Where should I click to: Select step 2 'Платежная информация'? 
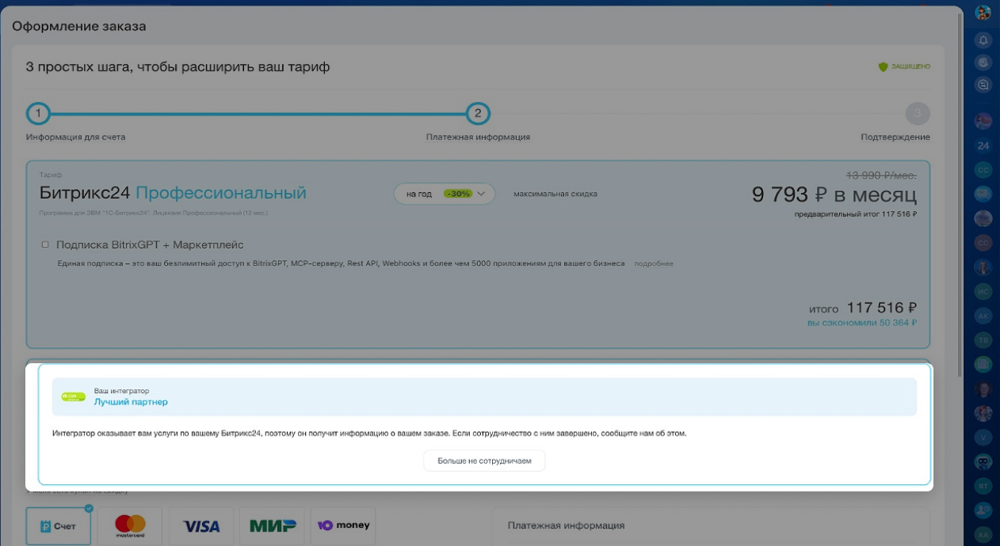click(478, 114)
